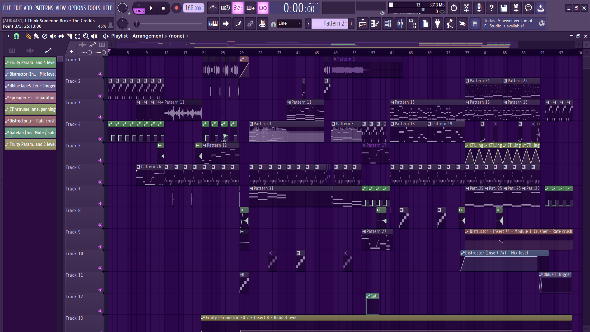The height and width of the screenshot is (332, 590).
Task: Toggle the playlist magnet snap icon
Action: coord(17,36)
